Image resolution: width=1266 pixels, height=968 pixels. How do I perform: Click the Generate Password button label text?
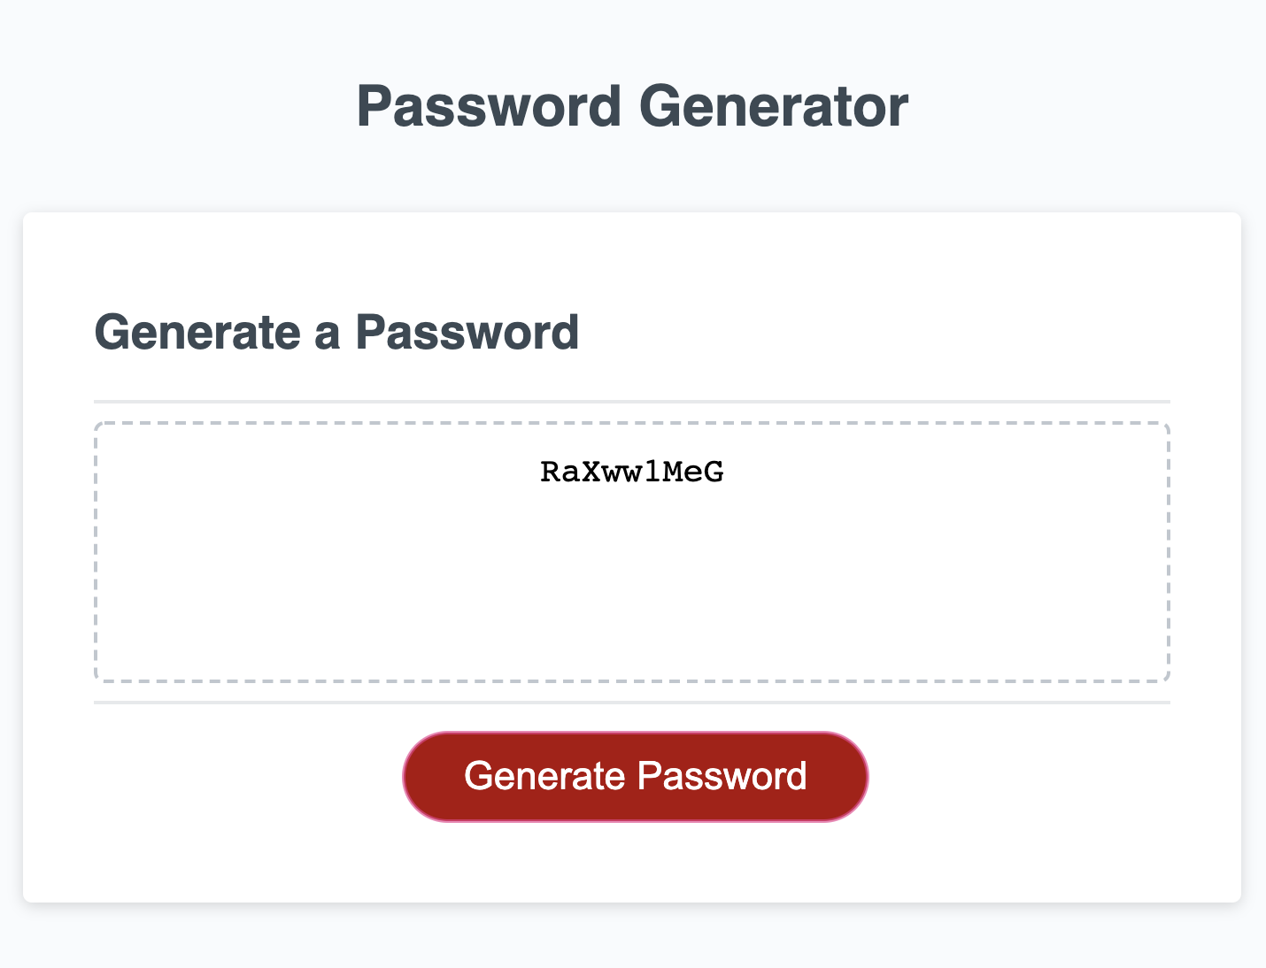636,775
